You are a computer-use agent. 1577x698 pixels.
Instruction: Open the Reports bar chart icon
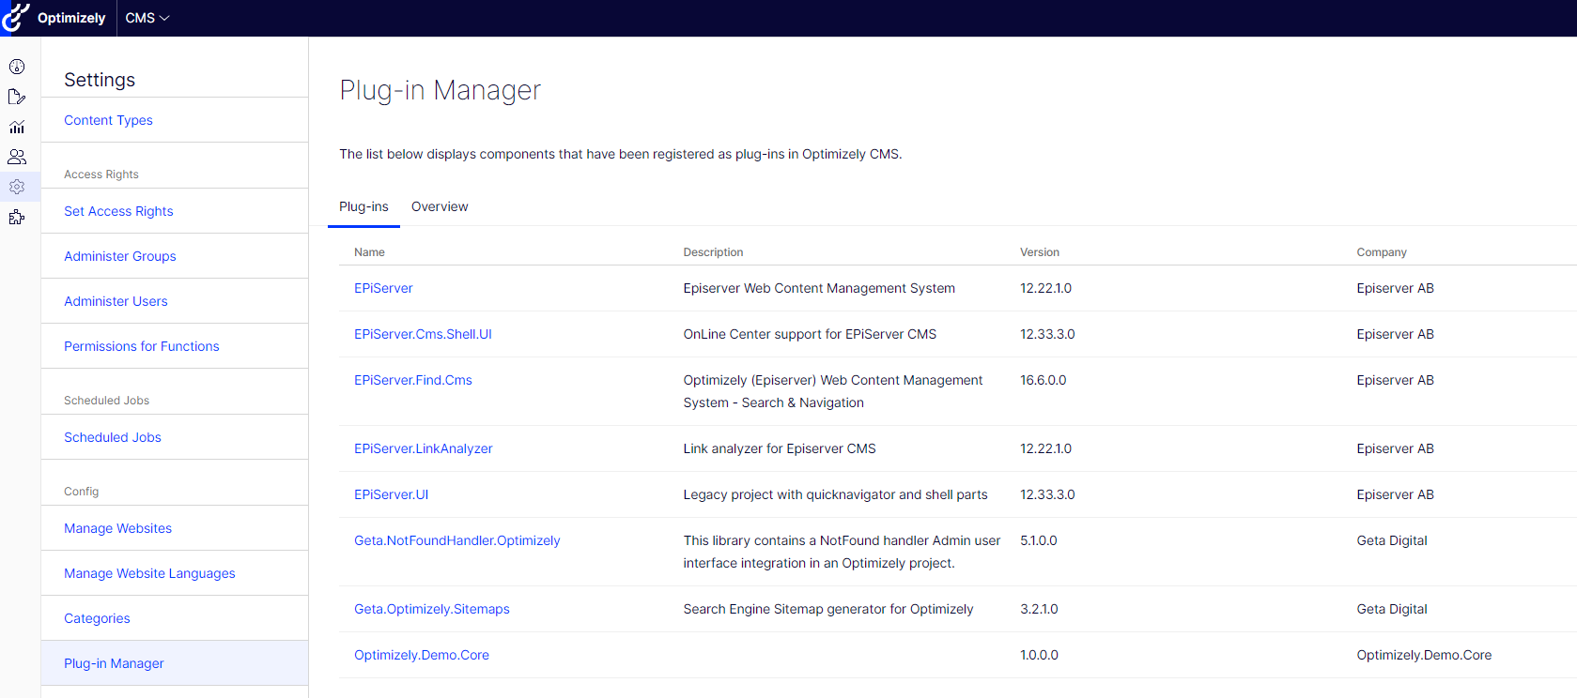coord(17,127)
